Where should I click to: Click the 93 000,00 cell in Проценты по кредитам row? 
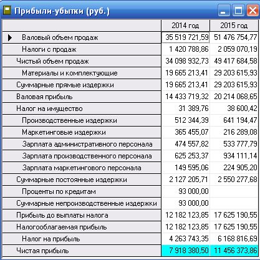tap(185, 191)
